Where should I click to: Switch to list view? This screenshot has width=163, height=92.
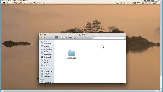60,38
